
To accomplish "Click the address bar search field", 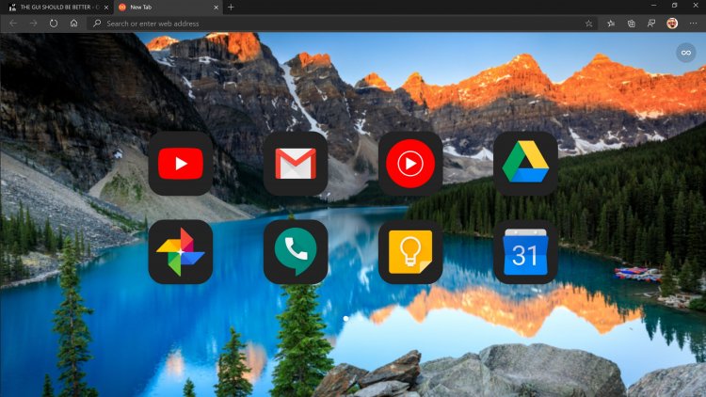I will 345,24.
